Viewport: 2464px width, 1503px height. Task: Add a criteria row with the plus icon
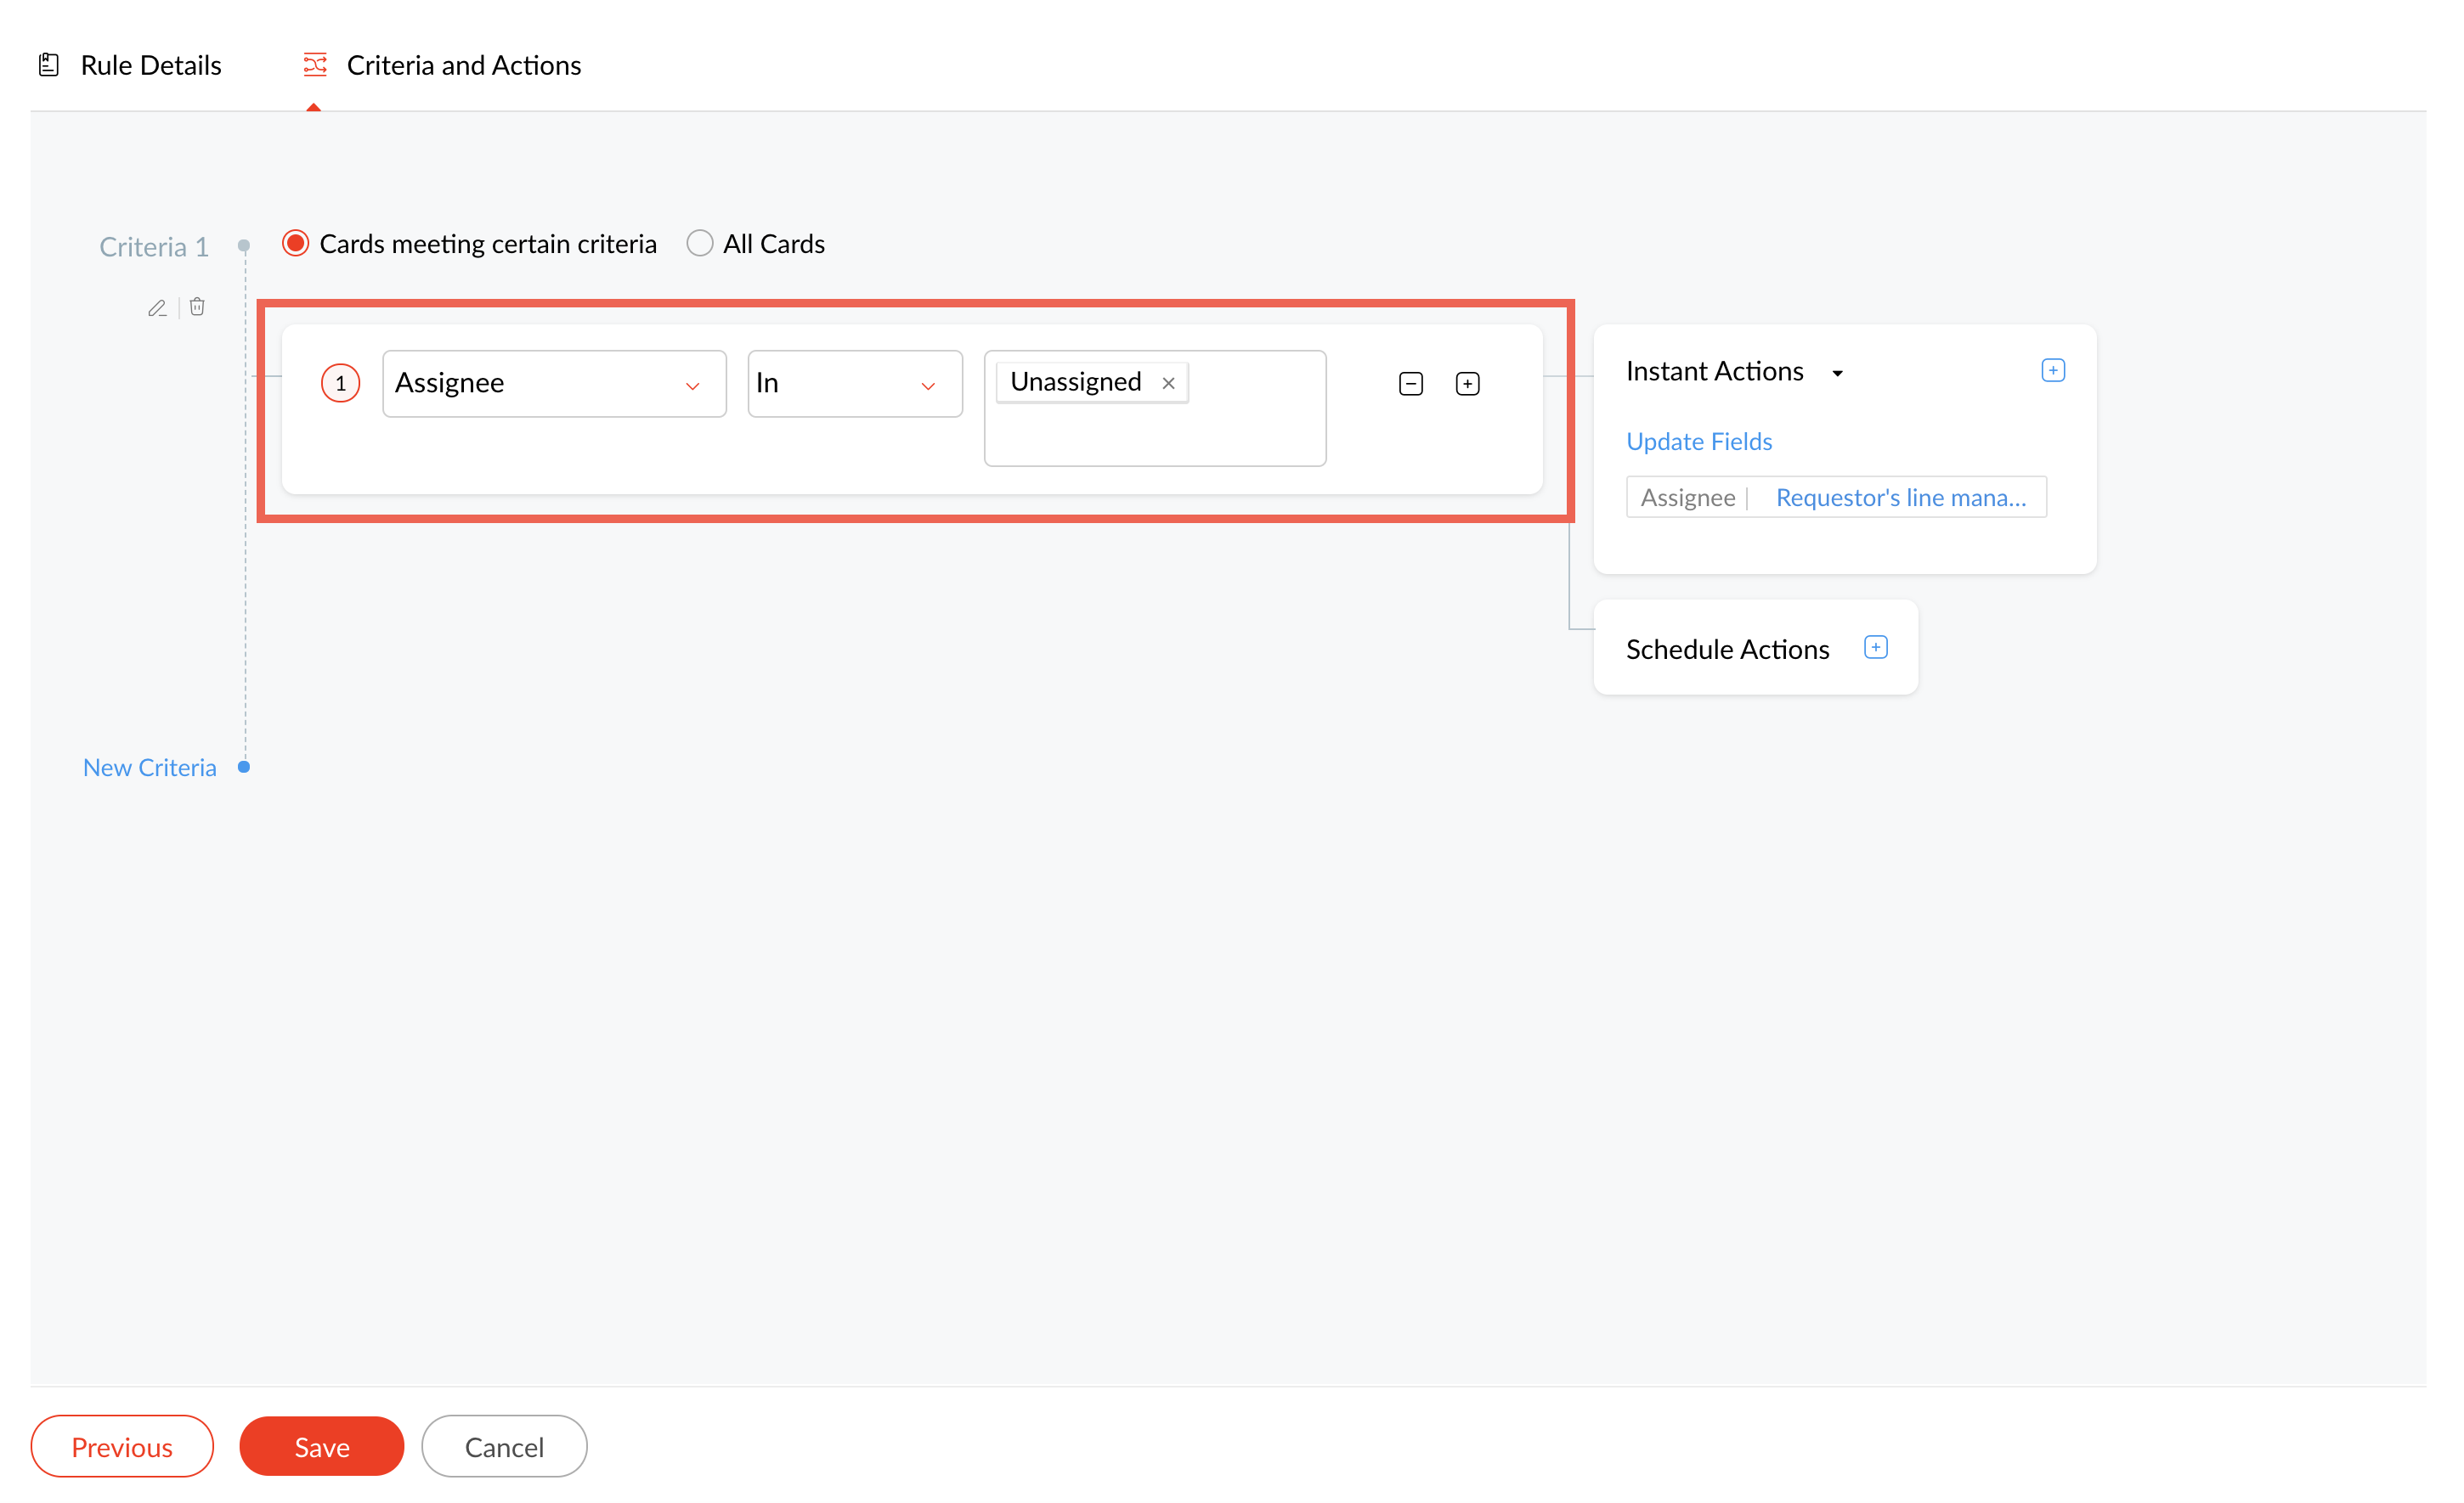pyautogui.click(x=1467, y=384)
